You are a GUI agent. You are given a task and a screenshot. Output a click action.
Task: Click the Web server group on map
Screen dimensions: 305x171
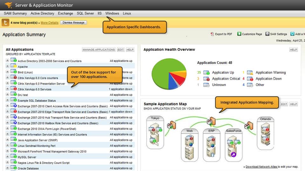click(189, 145)
